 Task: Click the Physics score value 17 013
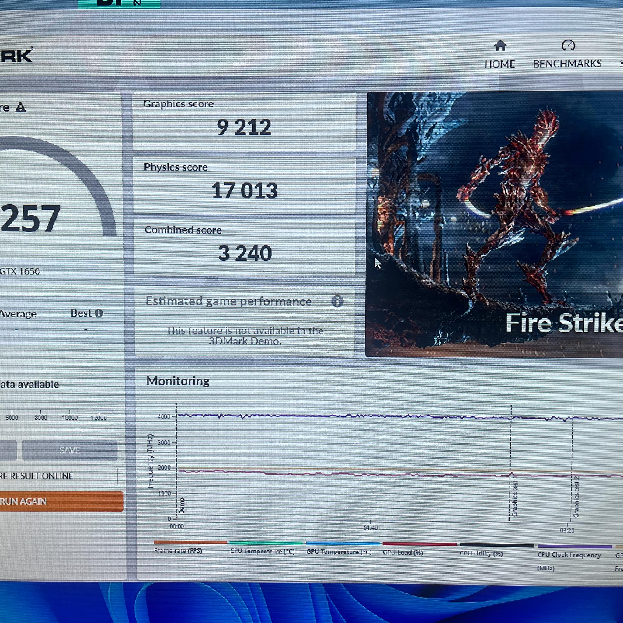(x=245, y=190)
